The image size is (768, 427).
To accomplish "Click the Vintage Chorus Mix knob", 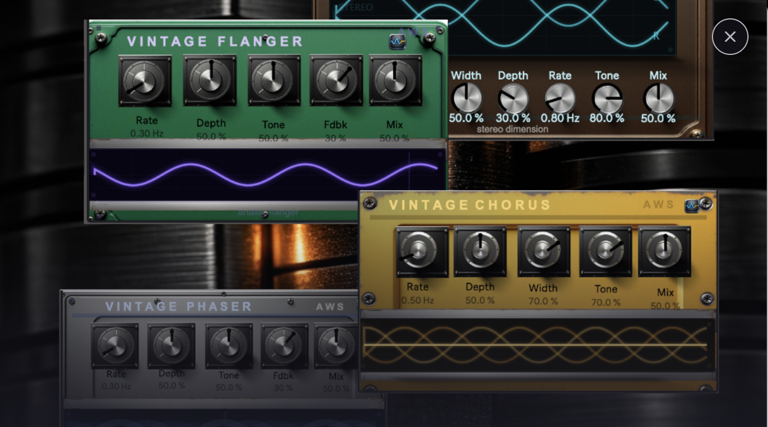I will (x=664, y=251).
